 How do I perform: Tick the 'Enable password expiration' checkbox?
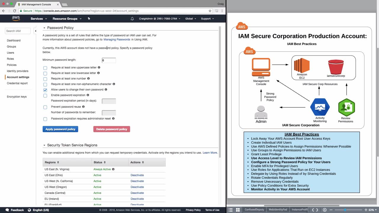coord(45,96)
